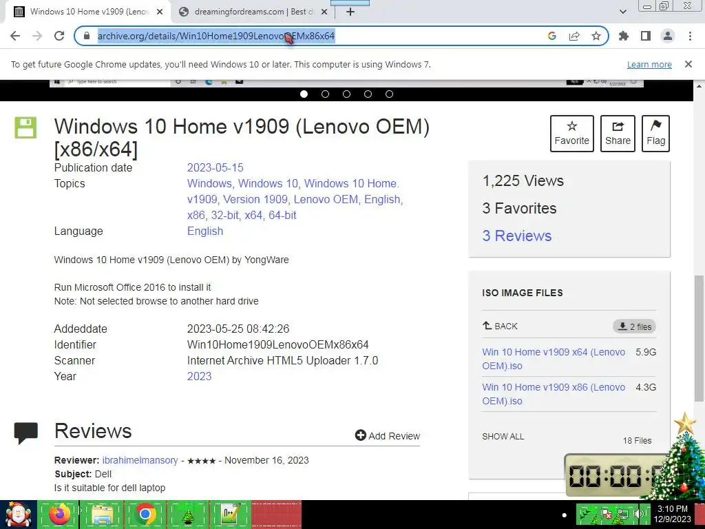Viewport: 705px width, 529px height.
Task: Open File Explorer from the taskbar
Action: tap(102, 515)
